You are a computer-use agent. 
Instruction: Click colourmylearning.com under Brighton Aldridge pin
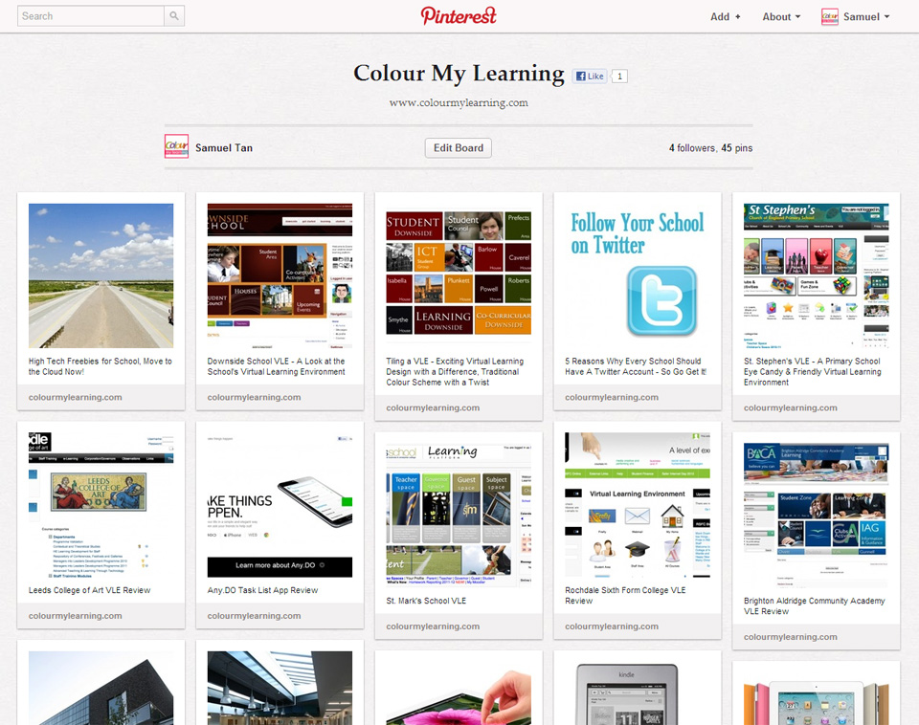[790, 637]
